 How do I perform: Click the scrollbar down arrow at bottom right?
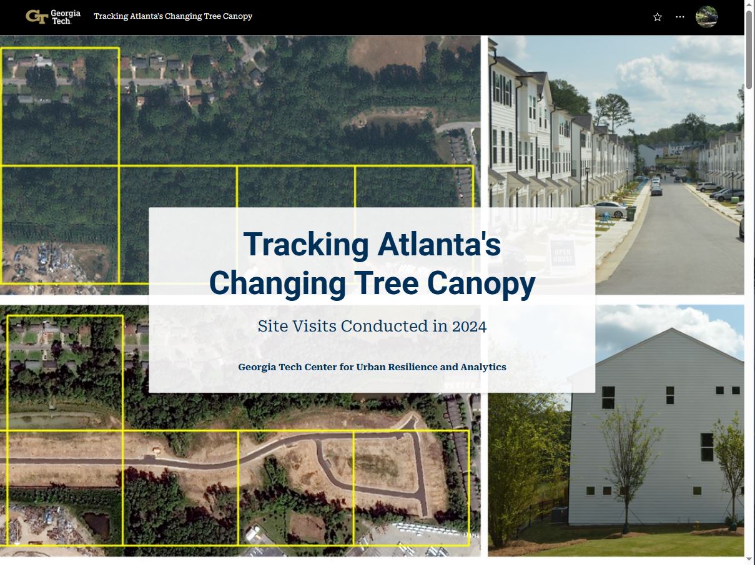(x=749, y=559)
